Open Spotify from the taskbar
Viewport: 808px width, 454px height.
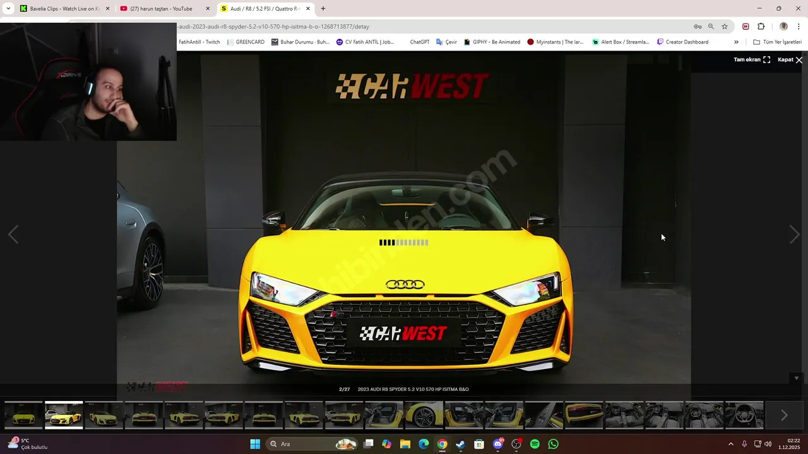point(535,444)
